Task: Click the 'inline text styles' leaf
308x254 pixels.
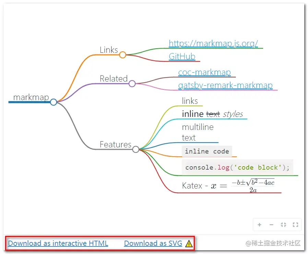Action: click(212, 114)
